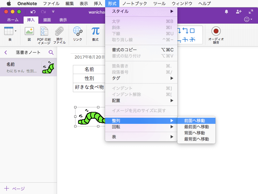Choose 書式のコピー menu item
Viewport: 258px width, 194px height.
pyautogui.click(x=141, y=50)
